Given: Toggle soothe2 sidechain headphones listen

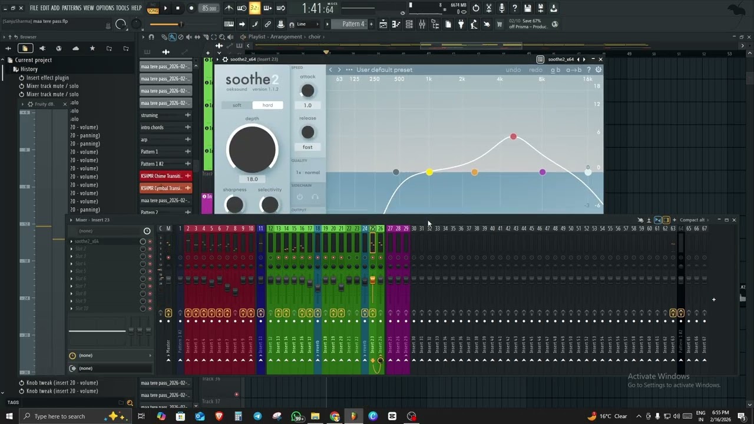Looking at the screenshot, I should (315, 197).
